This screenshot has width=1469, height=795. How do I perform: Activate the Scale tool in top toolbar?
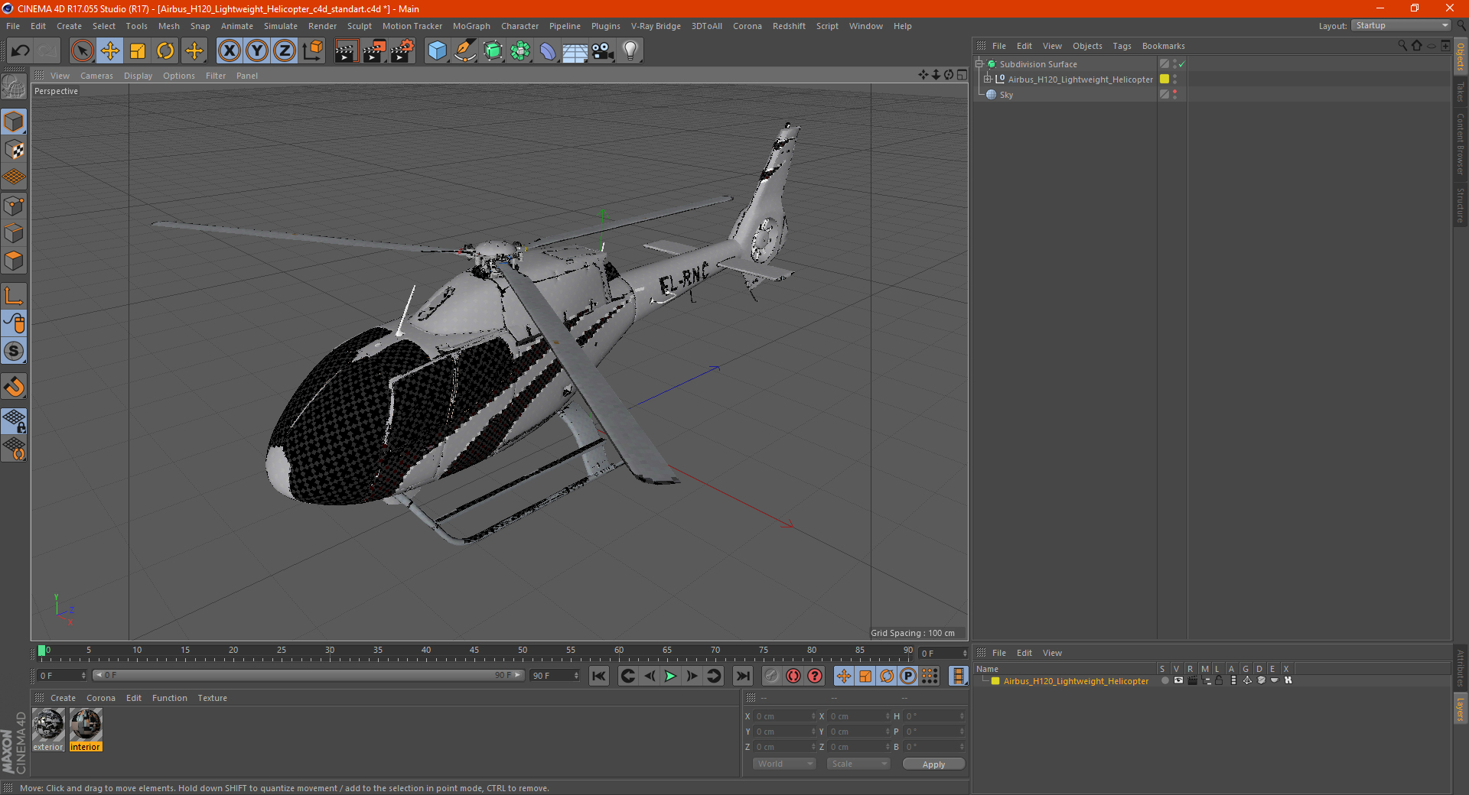point(138,51)
